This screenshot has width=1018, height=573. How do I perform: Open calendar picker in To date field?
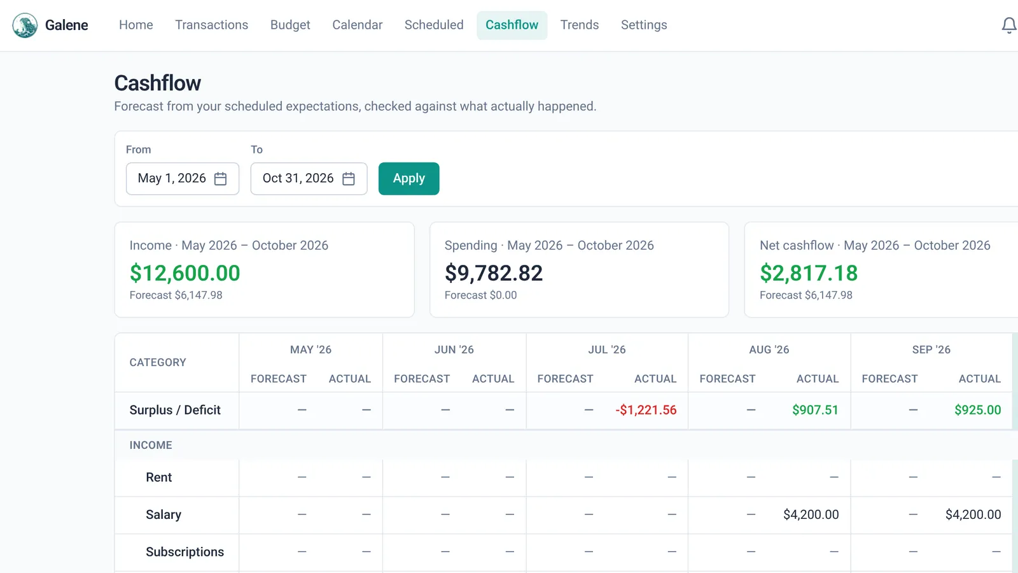click(348, 179)
